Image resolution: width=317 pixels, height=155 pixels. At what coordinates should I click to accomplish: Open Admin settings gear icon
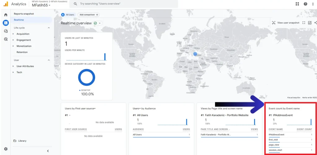(x=6, y=149)
